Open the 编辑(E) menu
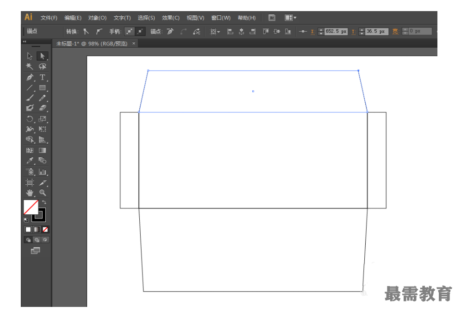The width and height of the screenshot is (455, 312). [x=73, y=18]
